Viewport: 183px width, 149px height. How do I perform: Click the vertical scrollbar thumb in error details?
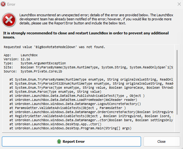[x=177, y=82]
